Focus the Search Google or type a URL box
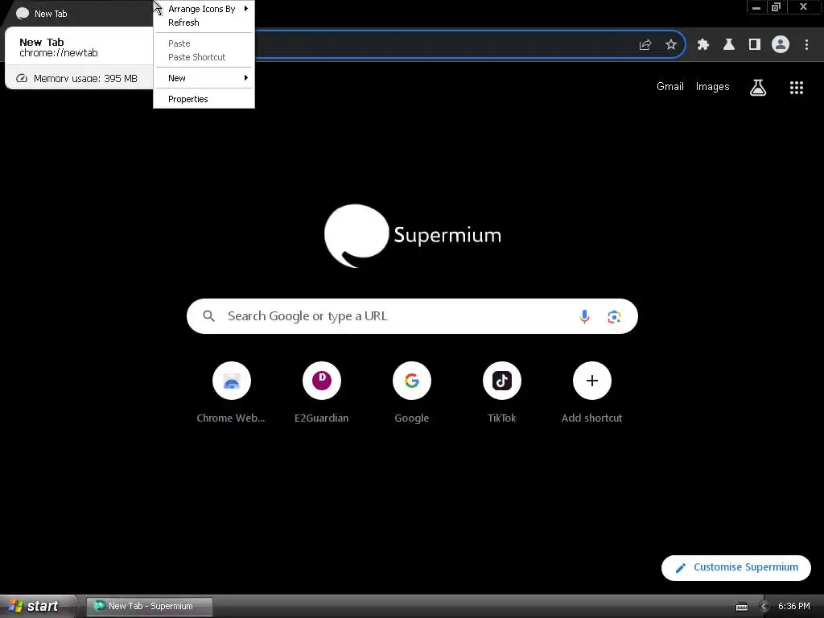The height and width of the screenshot is (618, 824). [412, 316]
